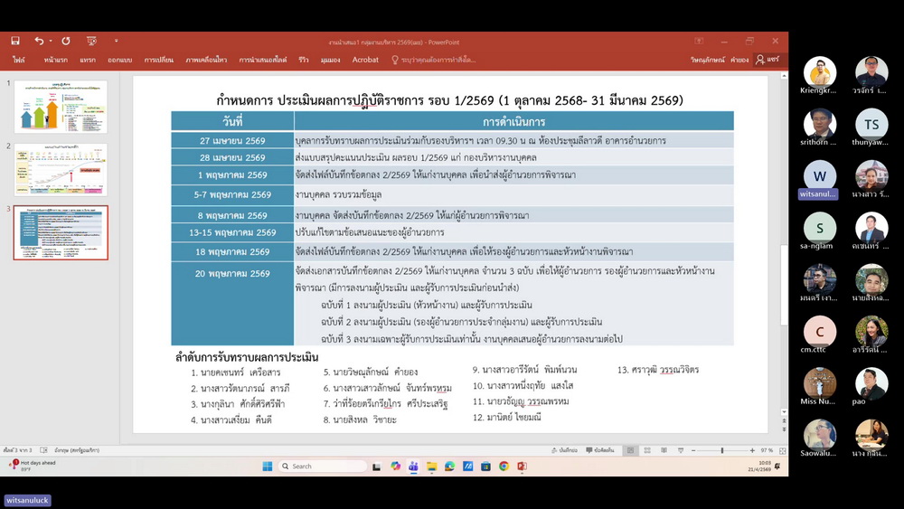Open the Undo history dropdown arrow
The image size is (904, 509).
[x=51, y=41]
